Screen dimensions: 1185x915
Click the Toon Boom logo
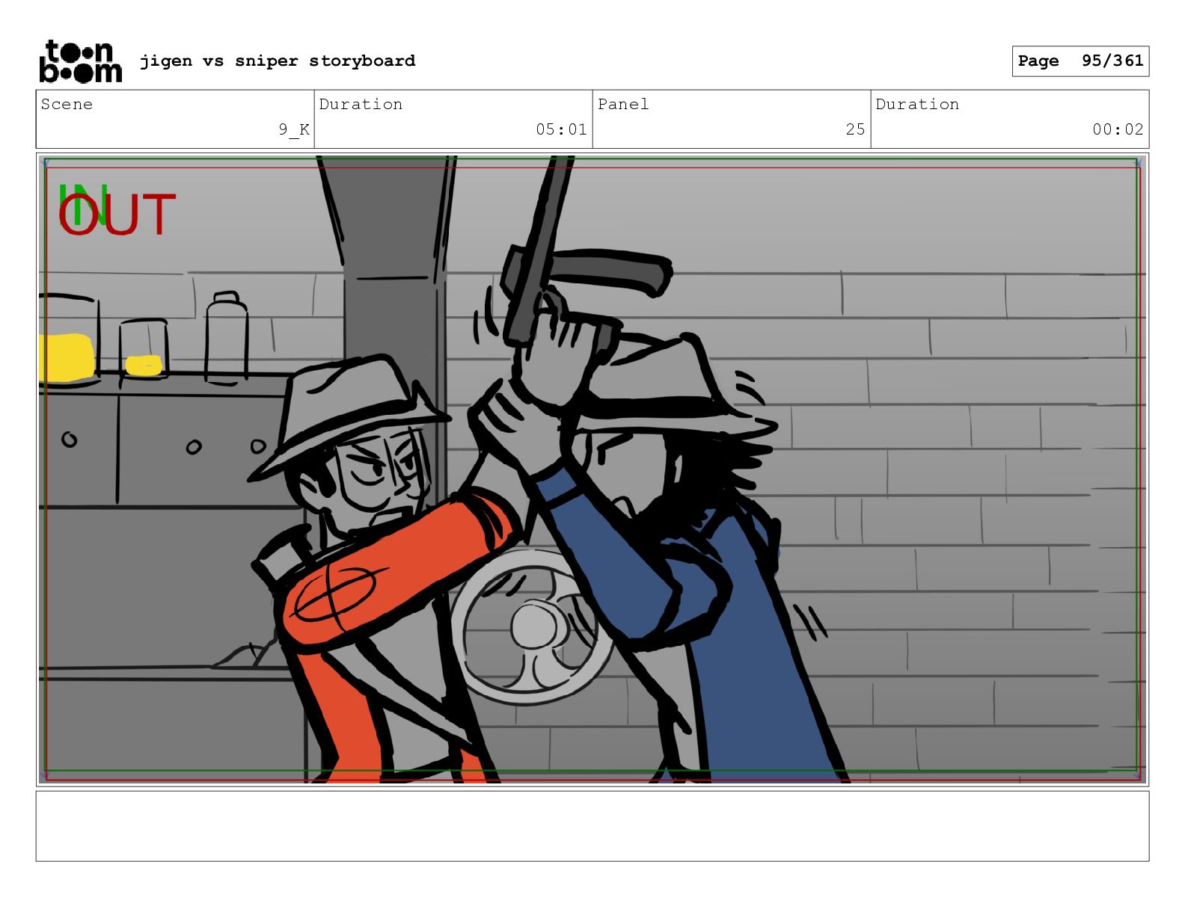coord(80,61)
